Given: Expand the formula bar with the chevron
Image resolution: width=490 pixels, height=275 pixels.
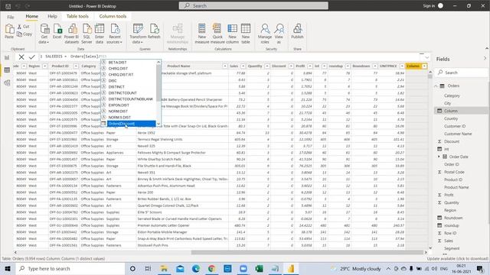Looking at the screenshot, I should (427, 57).
